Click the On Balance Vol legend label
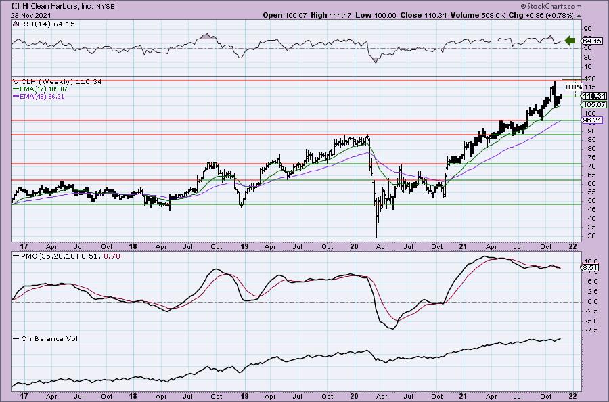 (x=45, y=338)
